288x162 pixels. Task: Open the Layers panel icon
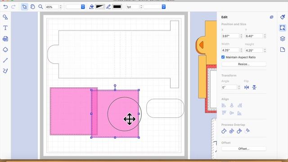pyautogui.click(x=283, y=39)
